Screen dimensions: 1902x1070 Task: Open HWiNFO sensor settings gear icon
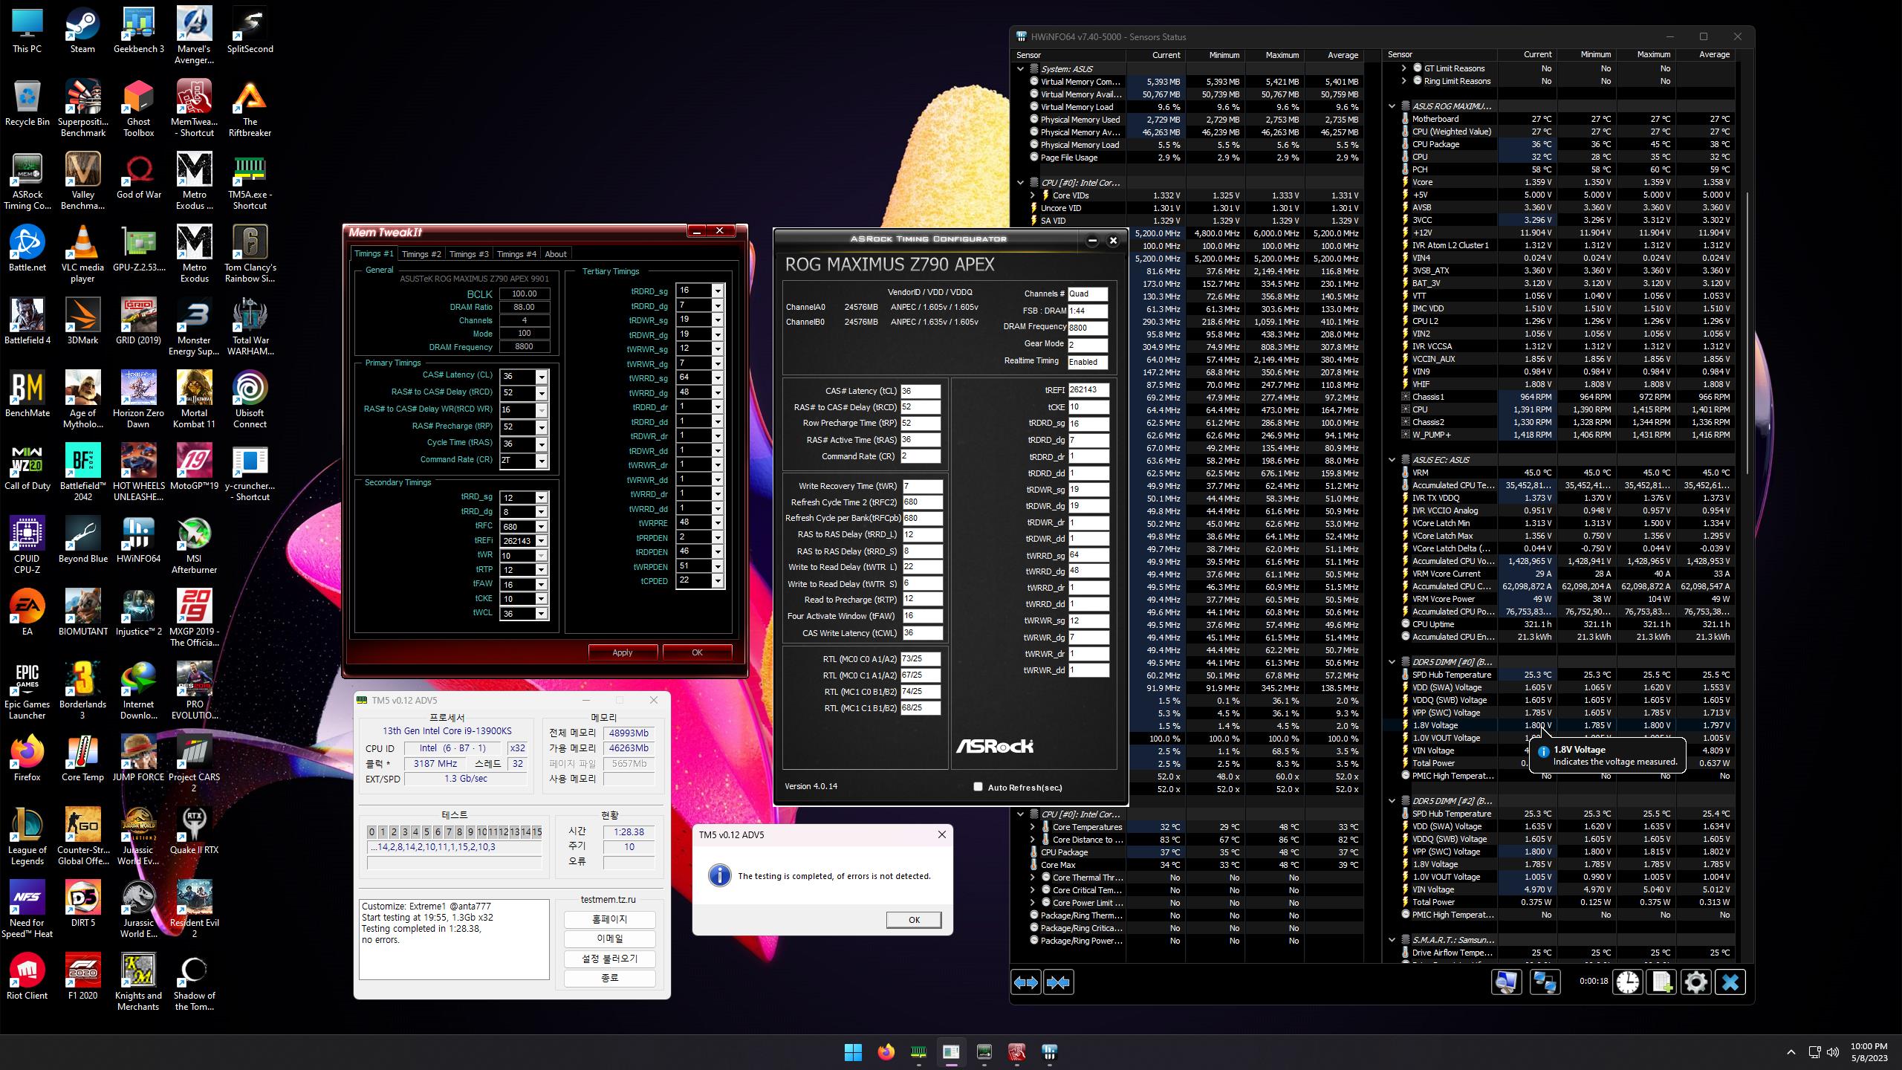[1695, 982]
